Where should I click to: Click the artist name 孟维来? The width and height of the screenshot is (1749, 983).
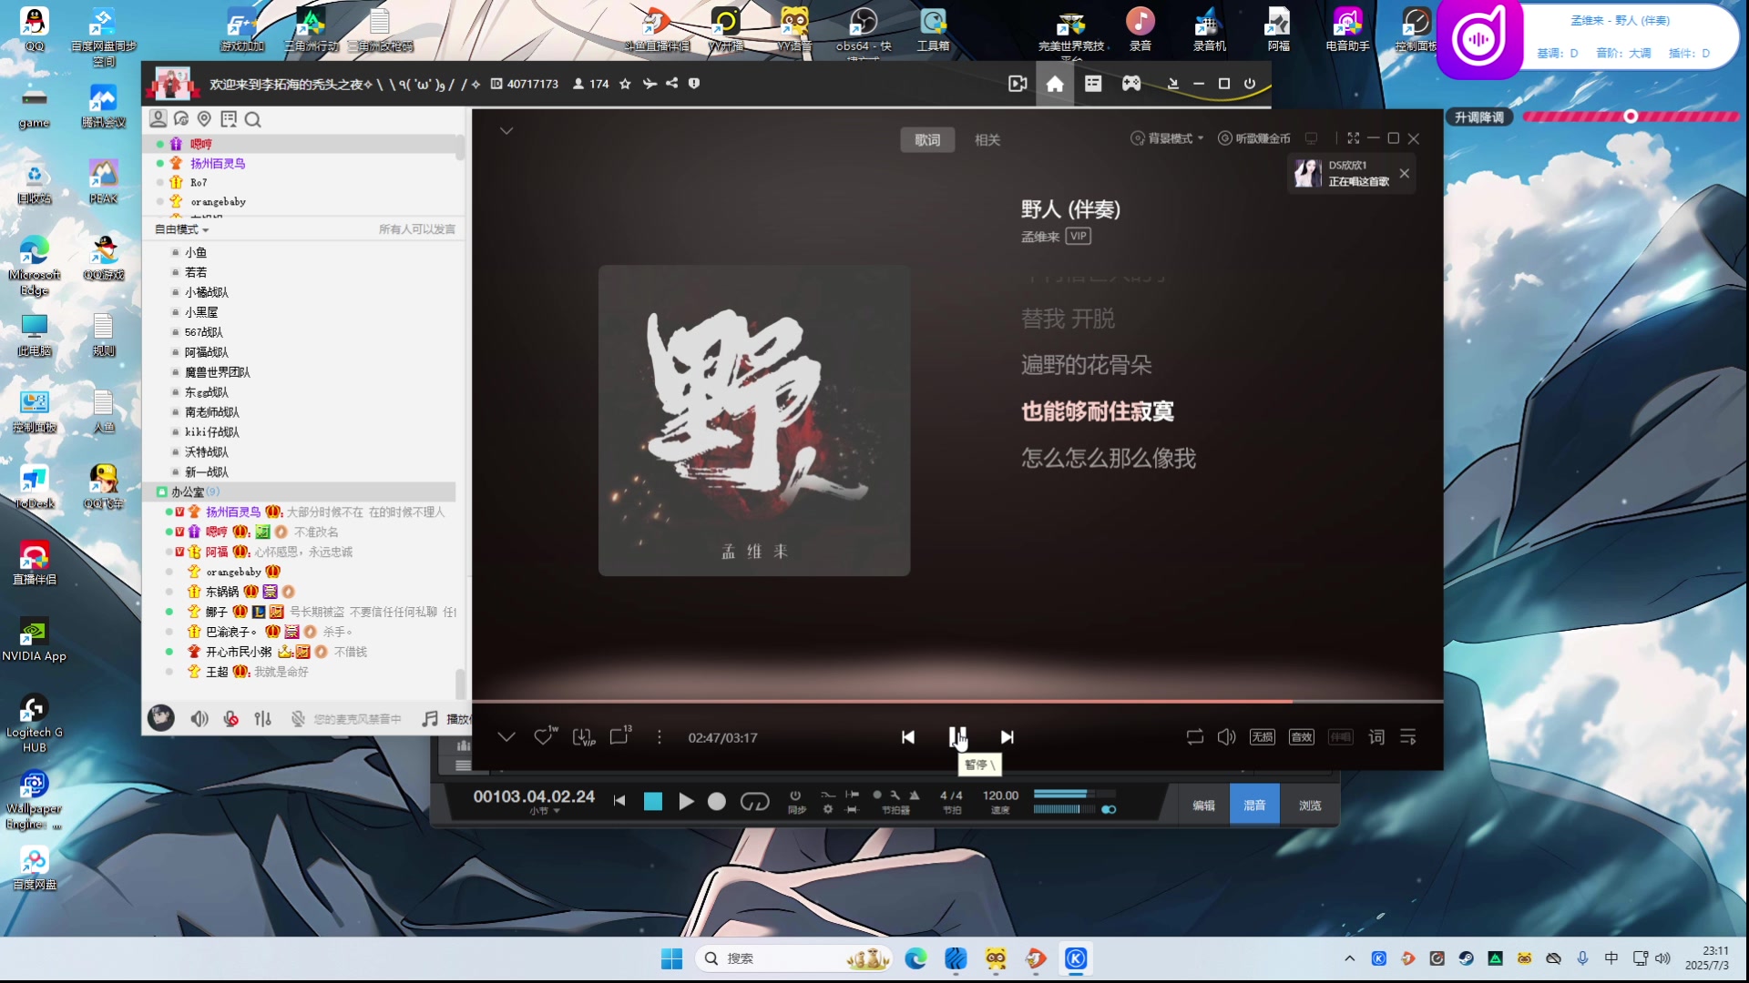tap(1040, 237)
